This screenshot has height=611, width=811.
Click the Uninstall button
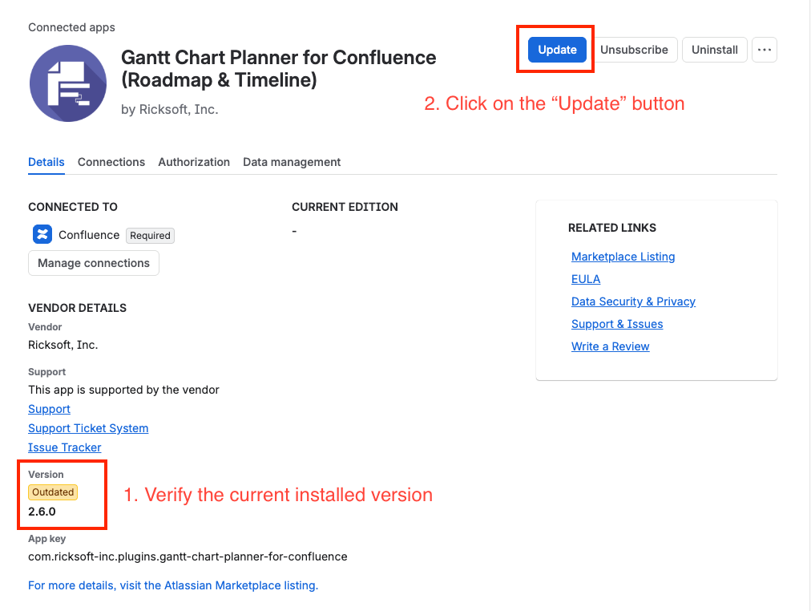[x=714, y=50]
